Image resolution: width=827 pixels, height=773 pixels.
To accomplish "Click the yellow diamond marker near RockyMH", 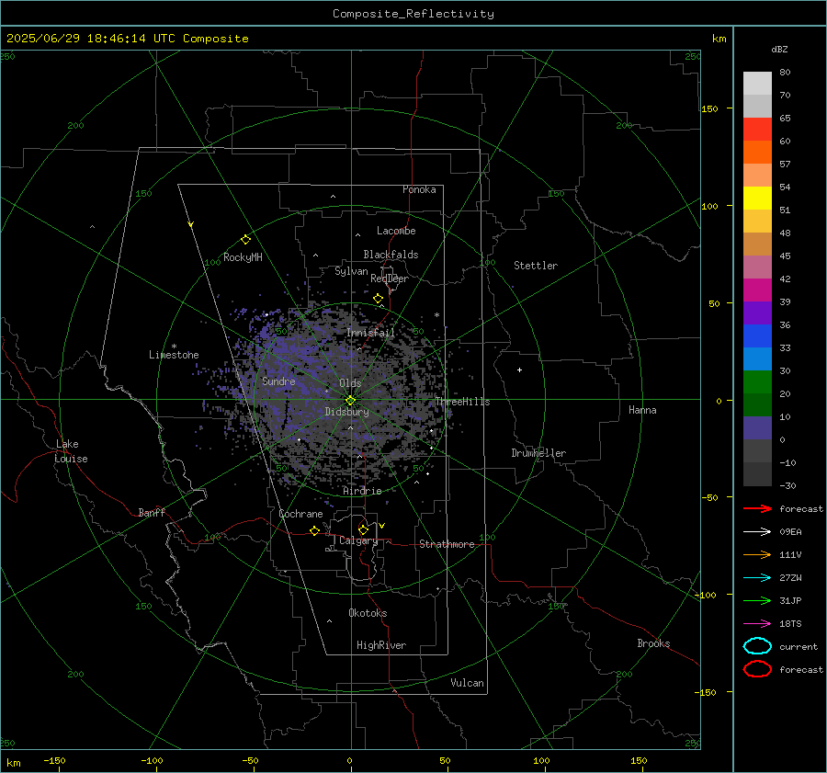I will pos(245,240).
